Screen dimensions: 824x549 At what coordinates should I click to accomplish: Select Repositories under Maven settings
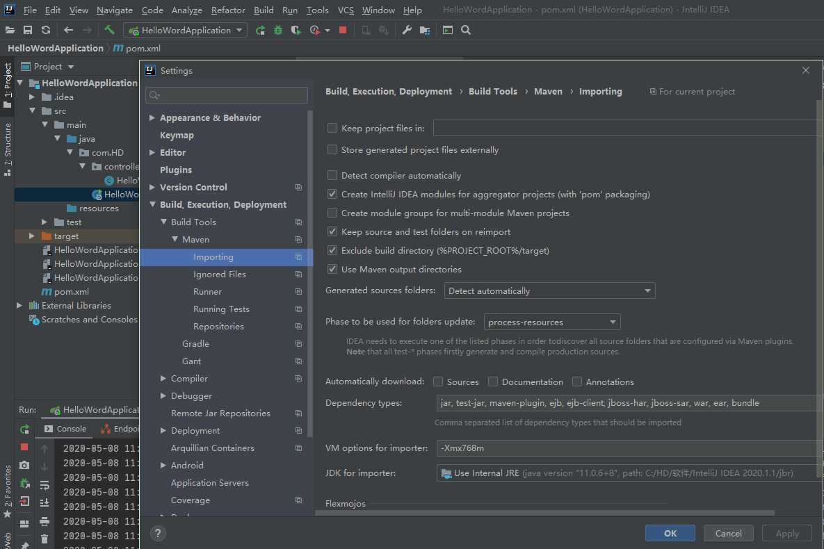(x=218, y=326)
